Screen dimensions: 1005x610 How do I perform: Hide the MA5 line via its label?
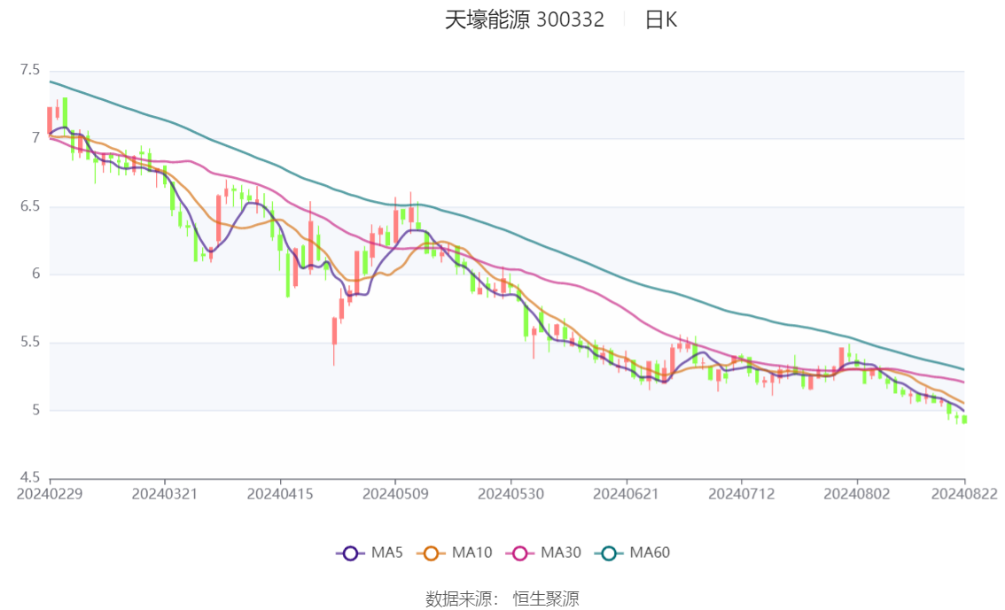pyautogui.click(x=386, y=552)
